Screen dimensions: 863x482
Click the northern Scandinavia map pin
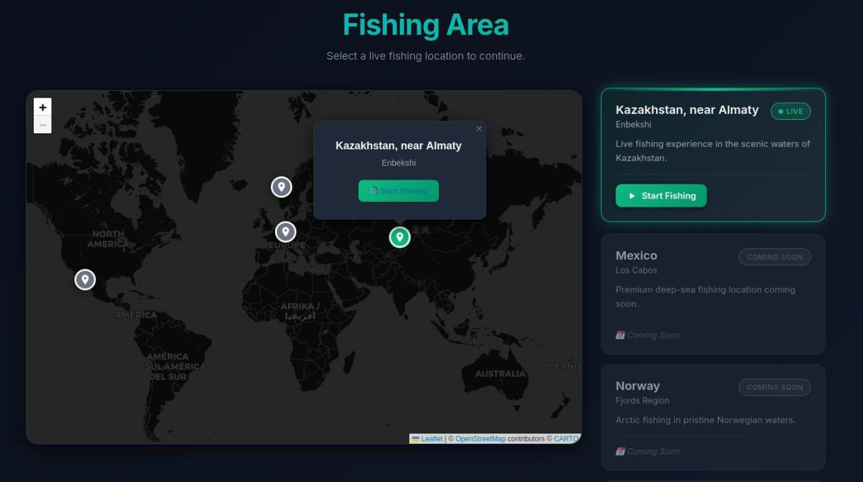tap(281, 186)
